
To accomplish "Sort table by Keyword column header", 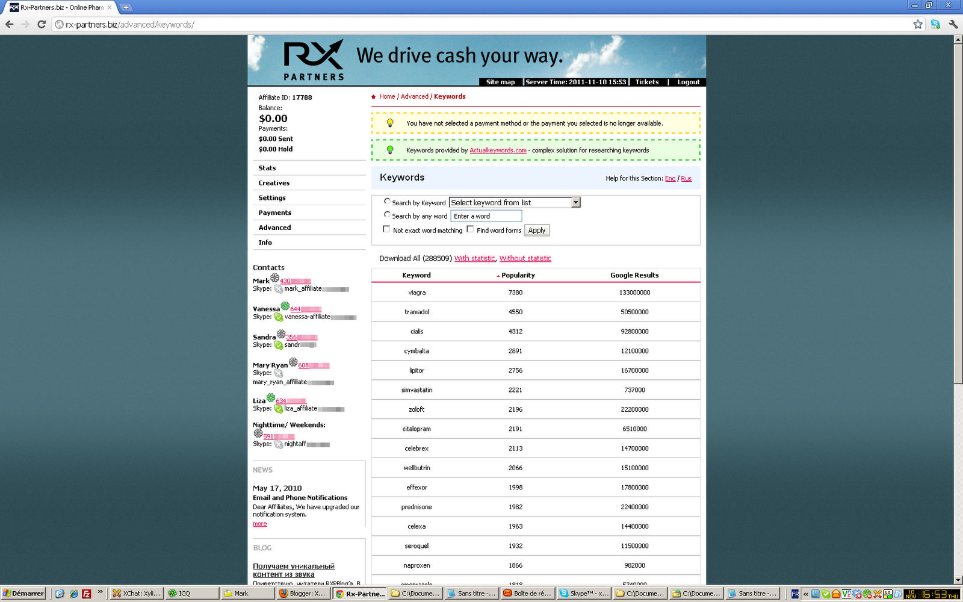I will (416, 275).
